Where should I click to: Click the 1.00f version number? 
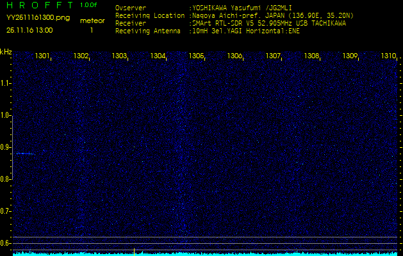(x=89, y=5)
